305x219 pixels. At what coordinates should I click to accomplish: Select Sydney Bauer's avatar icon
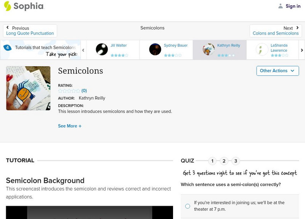tap(155, 49)
